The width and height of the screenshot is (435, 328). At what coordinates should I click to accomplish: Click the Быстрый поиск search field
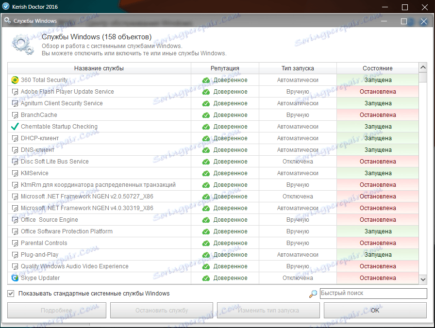click(x=373, y=294)
